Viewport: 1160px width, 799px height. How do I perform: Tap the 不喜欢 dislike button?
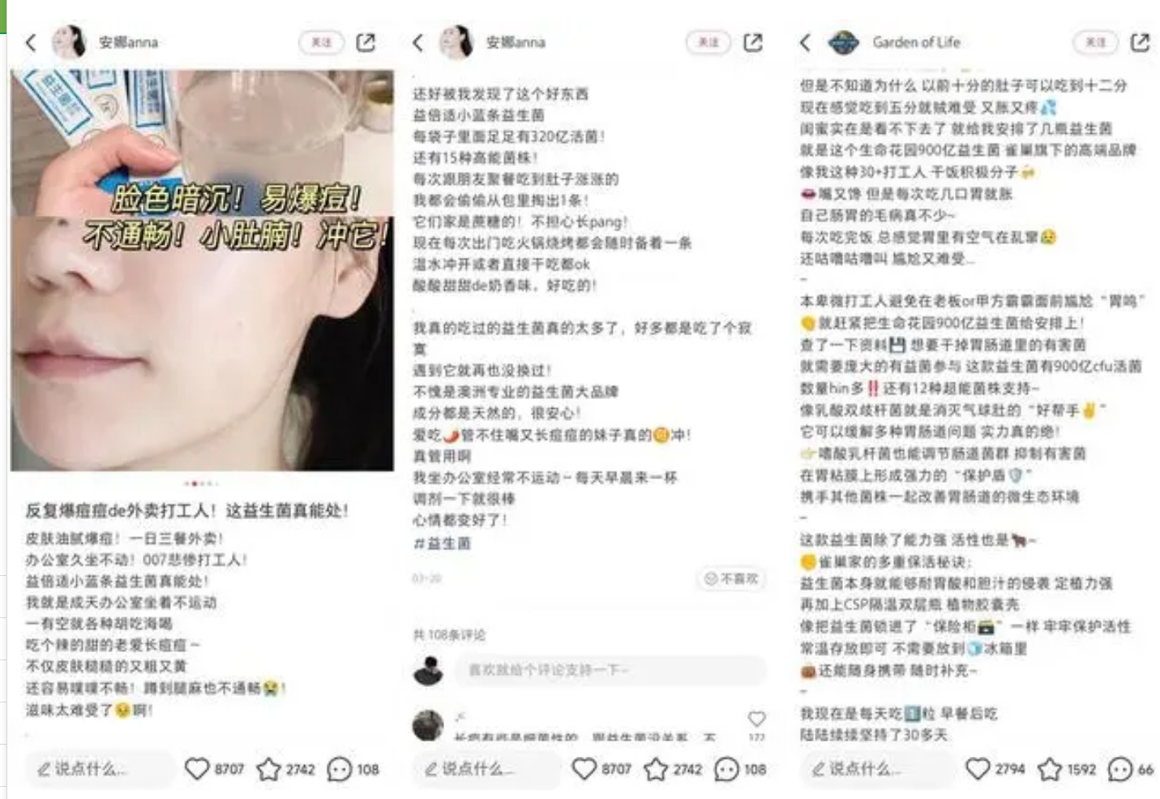731,578
